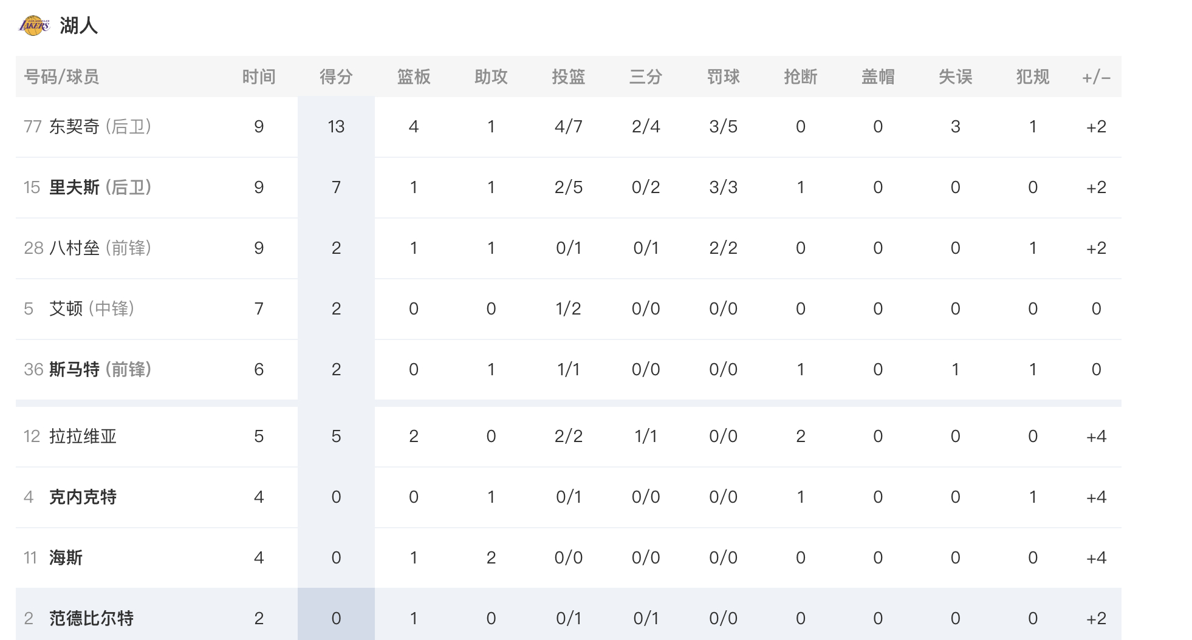
Task: Open player 海斯 profile link
Action: pyautogui.click(x=66, y=557)
